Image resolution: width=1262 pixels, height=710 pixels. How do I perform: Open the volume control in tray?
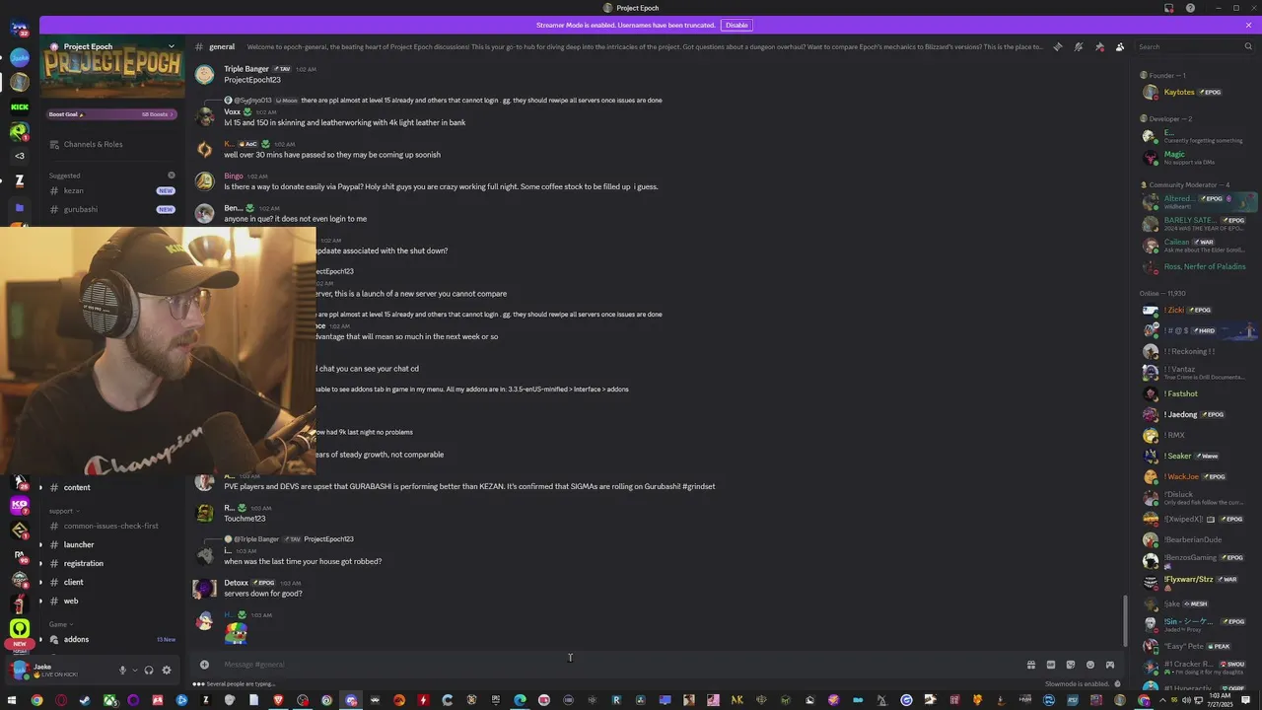click(1186, 700)
